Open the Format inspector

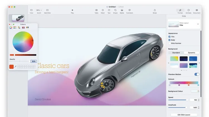point(180,11)
